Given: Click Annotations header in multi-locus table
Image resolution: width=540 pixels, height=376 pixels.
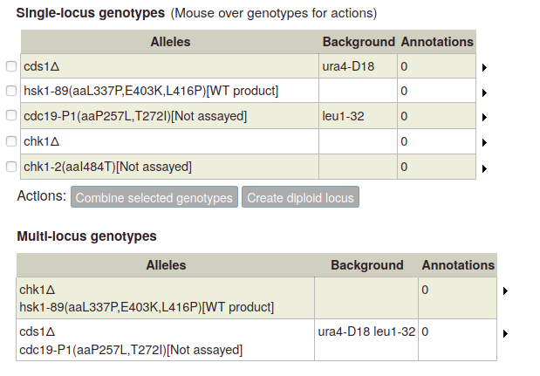Looking at the screenshot, I should click(x=458, y=265).
